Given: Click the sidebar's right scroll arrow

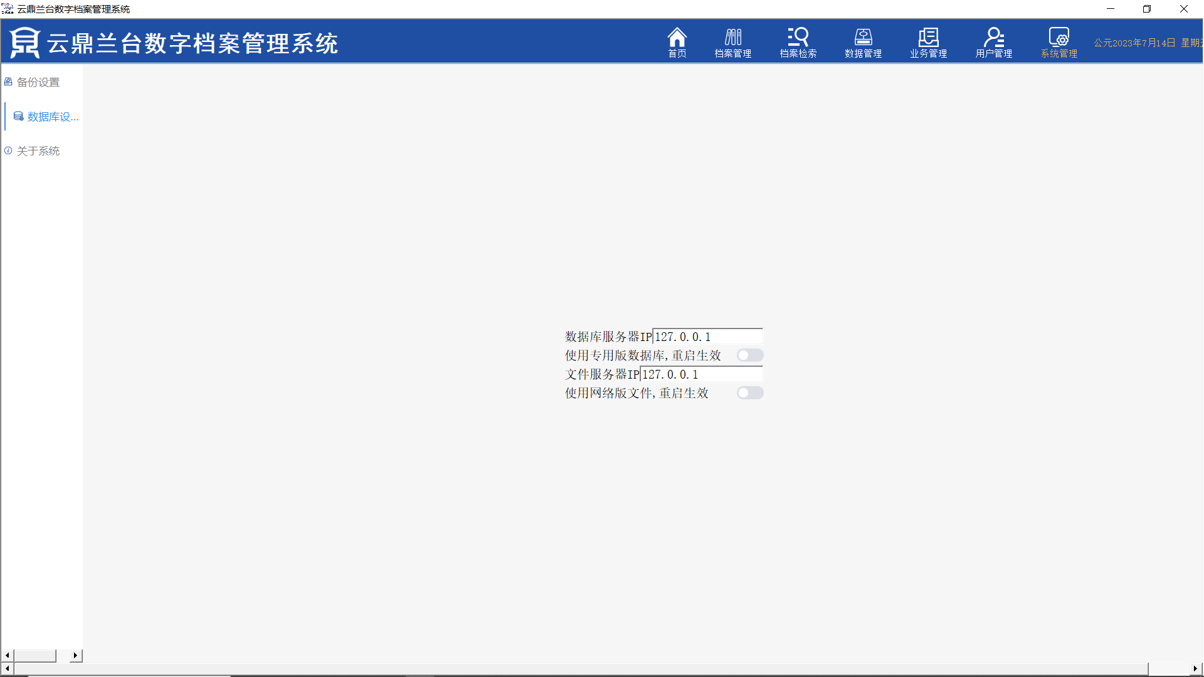Looking at the screenshot, I should tap(75, 655).
